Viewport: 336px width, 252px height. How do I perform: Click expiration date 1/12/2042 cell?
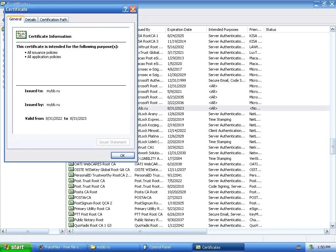click(x=176, y=225)
